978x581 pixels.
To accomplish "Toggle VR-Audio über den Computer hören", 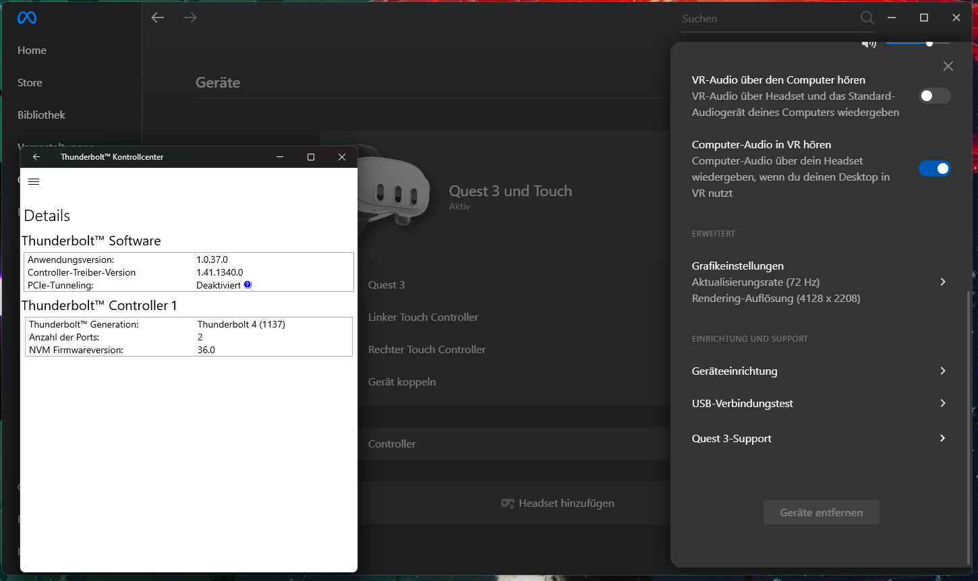I will click(x=935, y=96).
